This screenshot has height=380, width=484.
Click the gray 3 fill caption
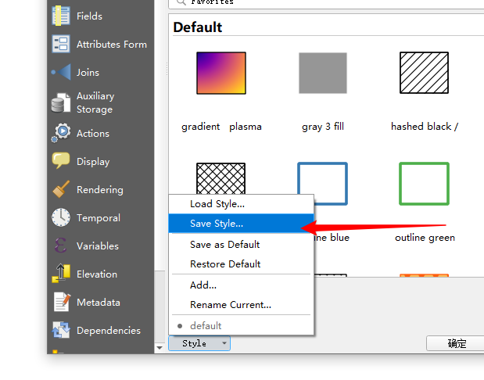coord(323,127)
